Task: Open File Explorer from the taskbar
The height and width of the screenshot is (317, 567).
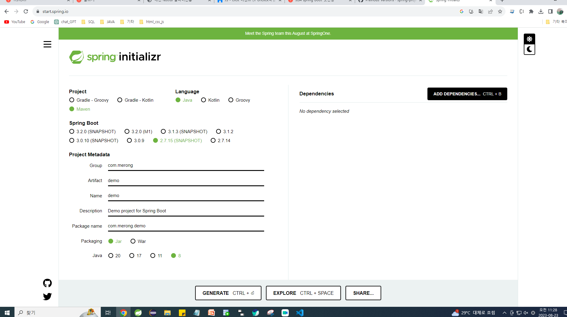Action: pos(167,313)
